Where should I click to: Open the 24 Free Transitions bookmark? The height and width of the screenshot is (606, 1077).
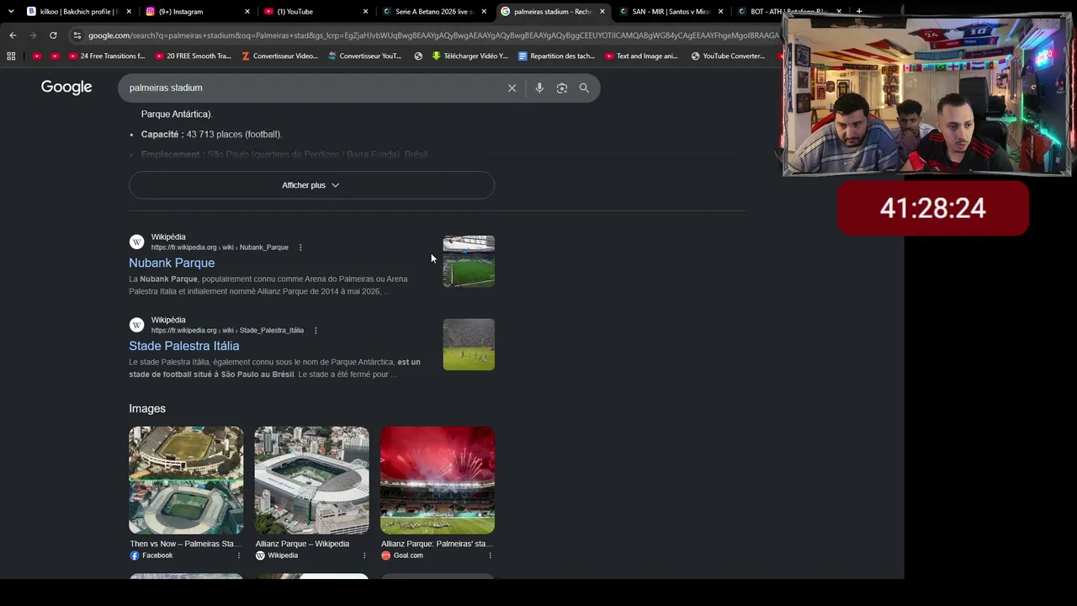click(x=106, y=56)
